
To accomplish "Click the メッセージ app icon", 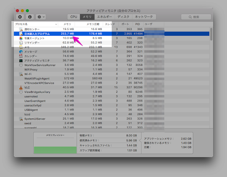I will 21,52.
